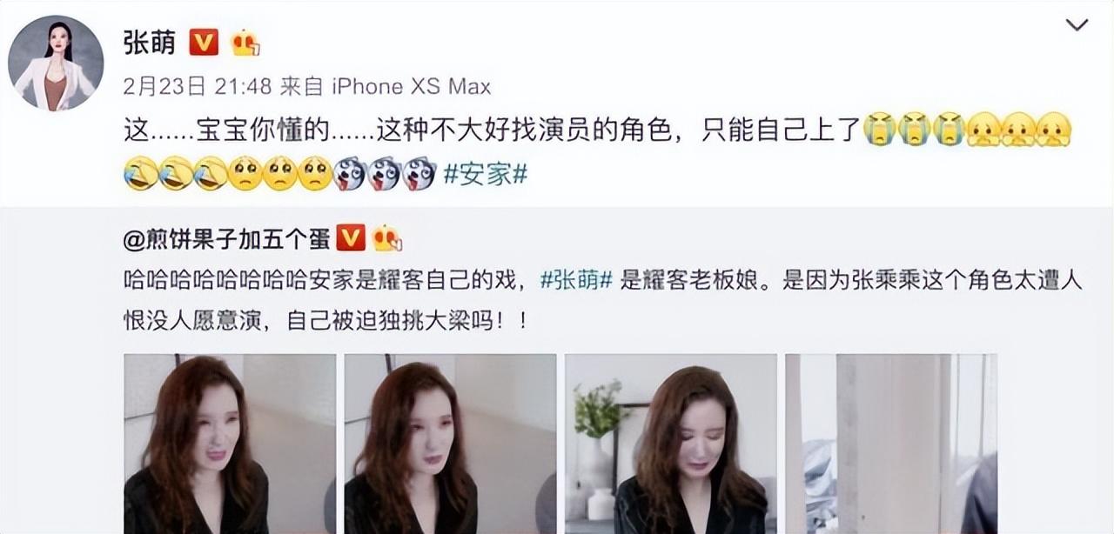
Task: Click the reposted text beginning 哈哈哈哈
Action: (602, 301)
